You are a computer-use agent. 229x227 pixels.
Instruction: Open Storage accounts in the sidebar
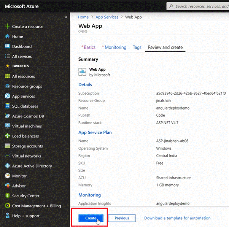pyautogui.click(x=27, y=146)
